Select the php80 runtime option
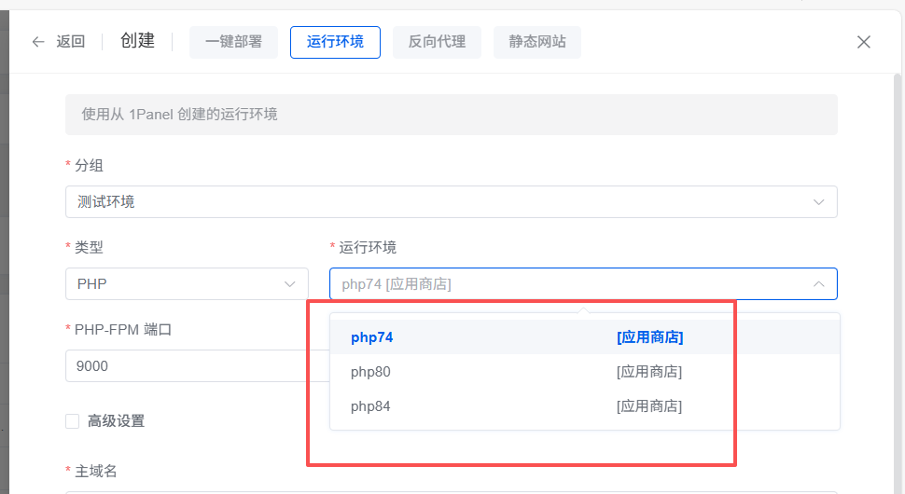The image size is (905, 494). coord(370,372)
